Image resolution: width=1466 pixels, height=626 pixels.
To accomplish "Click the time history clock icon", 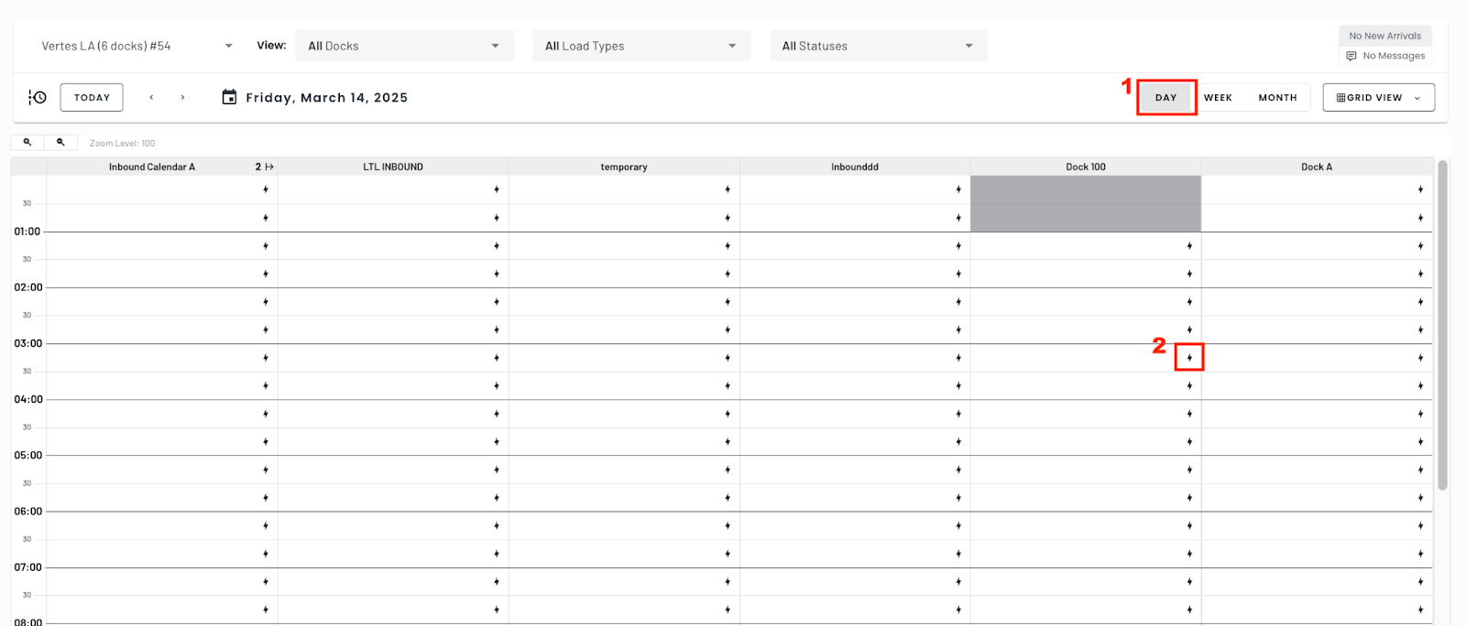I will [38, 97].
